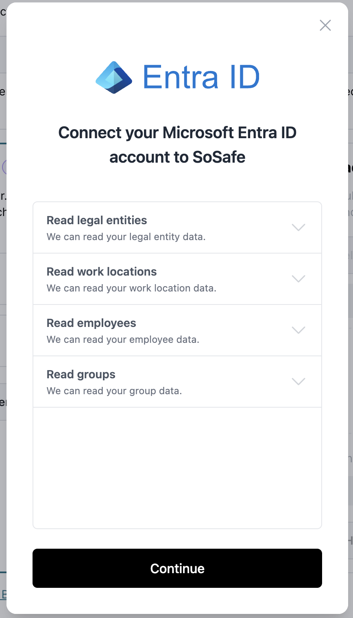This screenshot has width=353, height=618.
Task: Expand the Read work locations chevron
Action: tap(299, 279)
